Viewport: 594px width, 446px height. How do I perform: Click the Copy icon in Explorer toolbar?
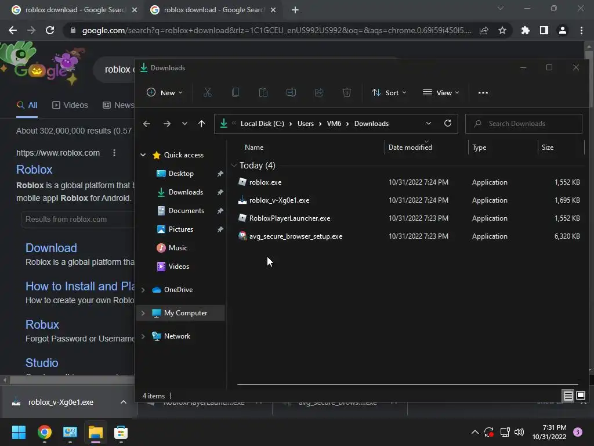[x=236, y=92]
